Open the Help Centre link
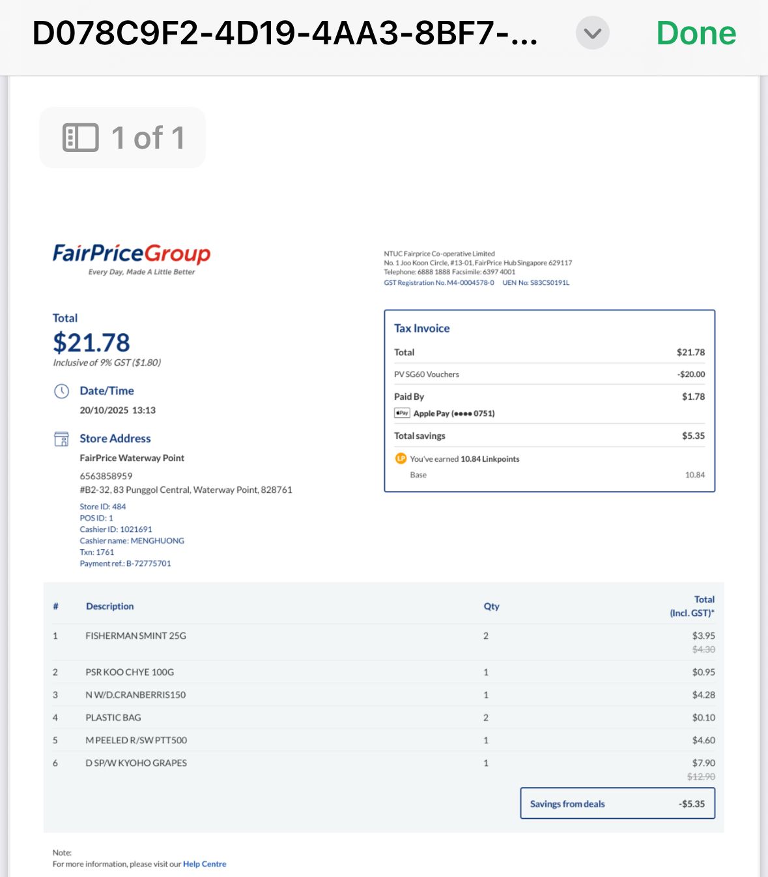This screenshot has width=768, height=877. point(205,864)
